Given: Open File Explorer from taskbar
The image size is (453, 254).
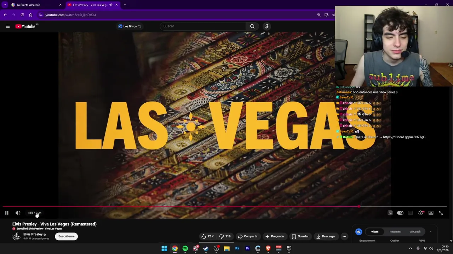Looking at the screenshot, I should click(226, 249).
